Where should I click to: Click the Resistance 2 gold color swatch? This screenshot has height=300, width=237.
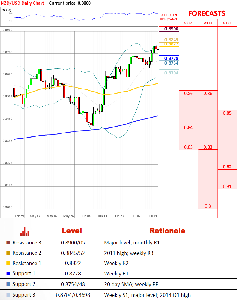(8, 253)
